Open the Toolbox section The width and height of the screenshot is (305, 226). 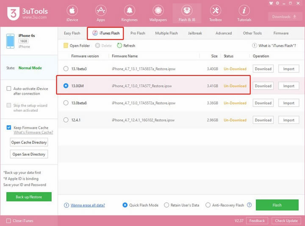(215, 14)
